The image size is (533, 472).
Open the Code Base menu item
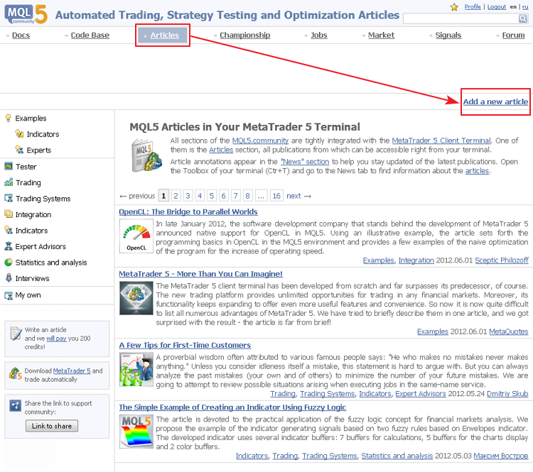tap(90, 35)
